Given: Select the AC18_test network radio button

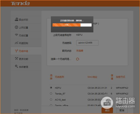Looking at the screenshot, I should pos(51,99).
